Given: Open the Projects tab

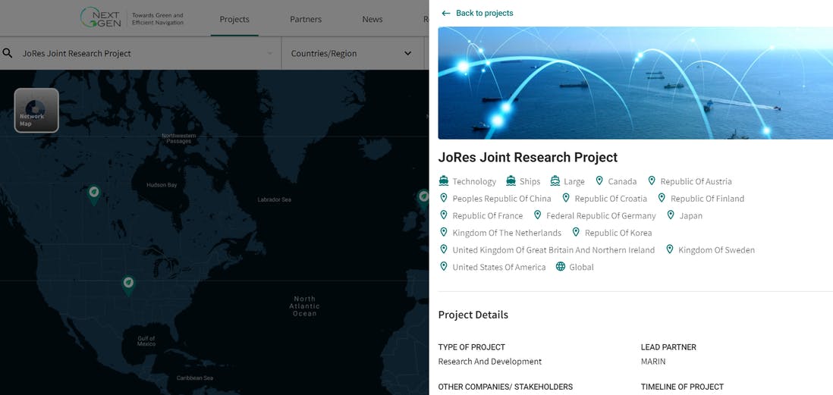Looking at the screenshot, I should click(234, 19).
